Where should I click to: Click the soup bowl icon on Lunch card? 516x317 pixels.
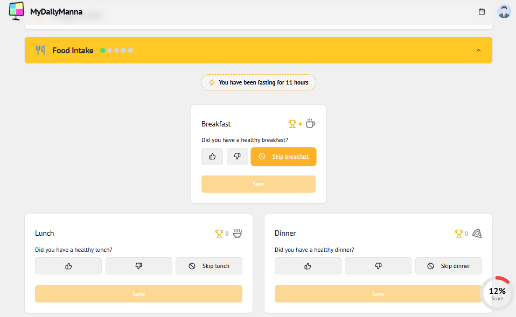click(237, 234)
